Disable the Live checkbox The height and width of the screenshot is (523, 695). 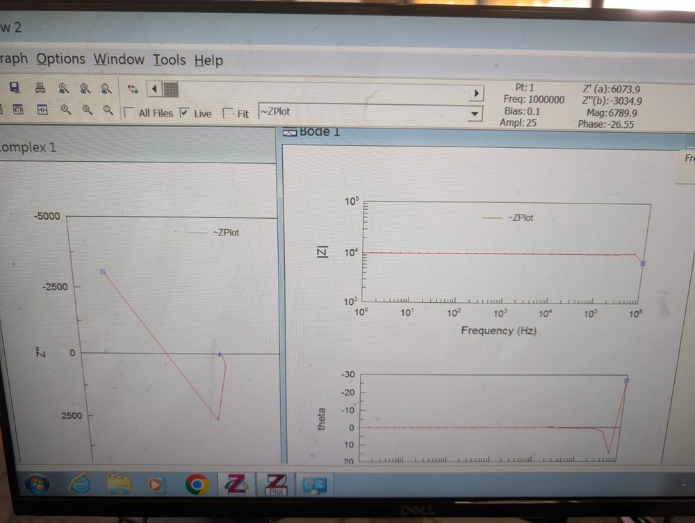click(184, 113)
